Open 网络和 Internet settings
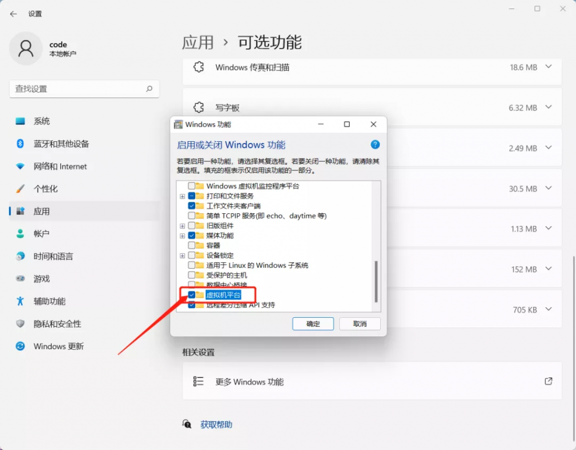 pos(84,166)
